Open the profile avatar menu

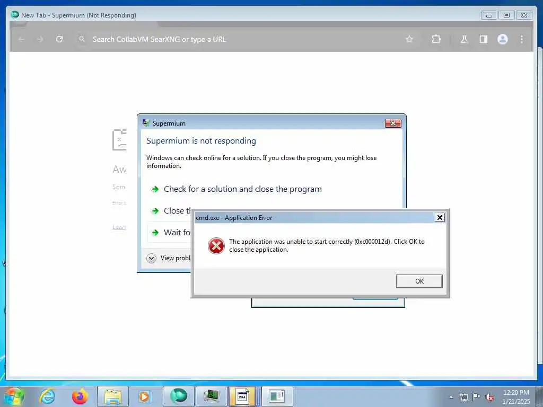click(x=503, y=39)
